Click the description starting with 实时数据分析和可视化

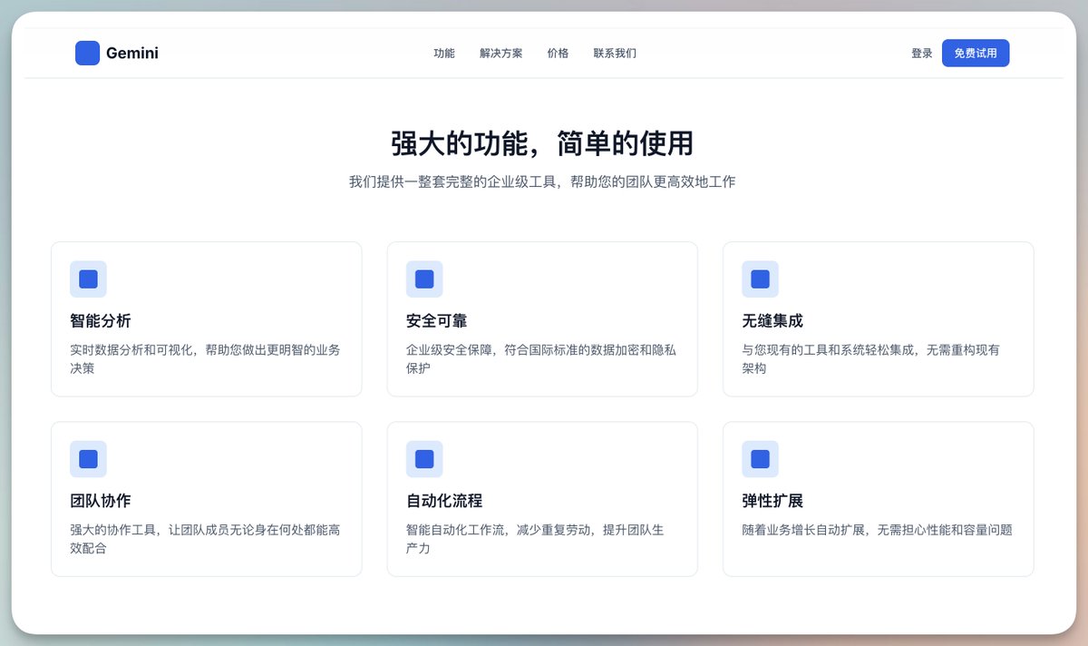206,359
